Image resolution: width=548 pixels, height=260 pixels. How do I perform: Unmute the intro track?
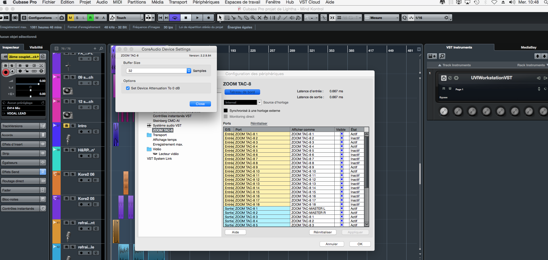tap(67, 126)
